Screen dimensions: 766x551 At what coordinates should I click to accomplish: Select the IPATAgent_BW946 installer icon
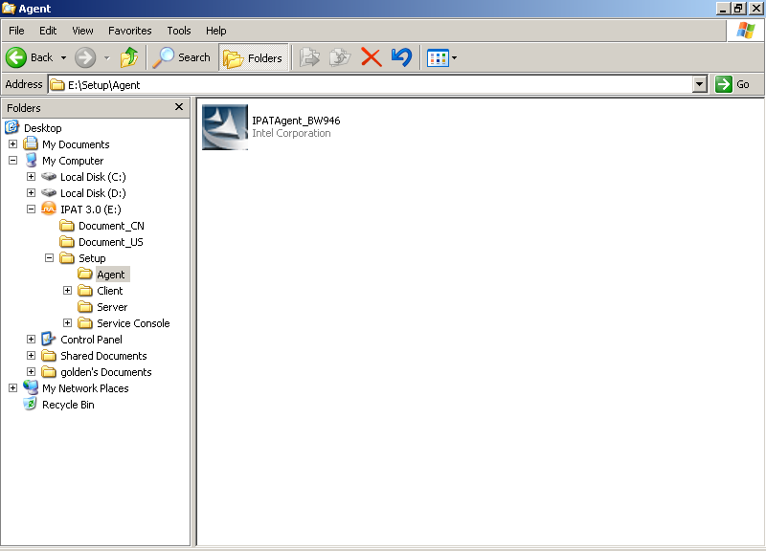(x=225, y=127)
